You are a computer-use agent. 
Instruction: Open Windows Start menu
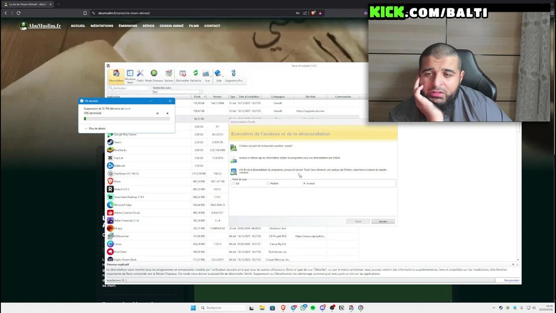tap(193, 308)
